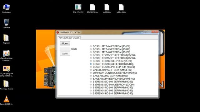200x112 pixels.
Task: Select SIEMENS SID 801A EEPROM (93C56) radio
Action: coord(91,85)
